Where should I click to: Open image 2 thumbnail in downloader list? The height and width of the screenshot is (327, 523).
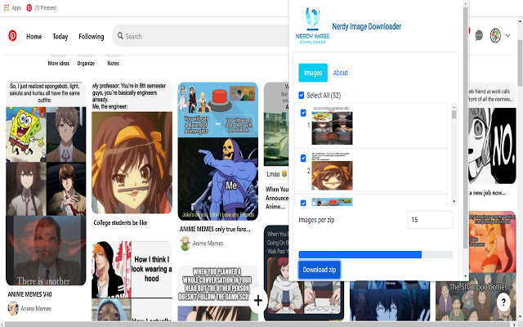pyautogui.click(x=332, y=171)
